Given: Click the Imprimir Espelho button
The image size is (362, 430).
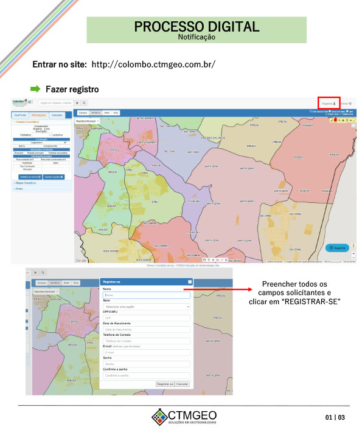Looking at the screenshot, I should coord(54,177).
